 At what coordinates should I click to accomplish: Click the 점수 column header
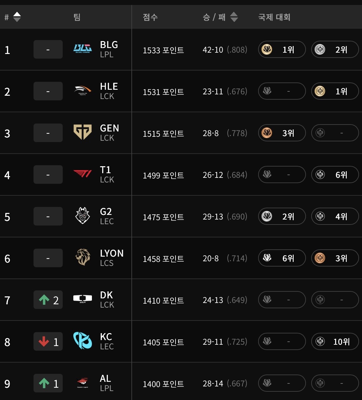point(150,17)
